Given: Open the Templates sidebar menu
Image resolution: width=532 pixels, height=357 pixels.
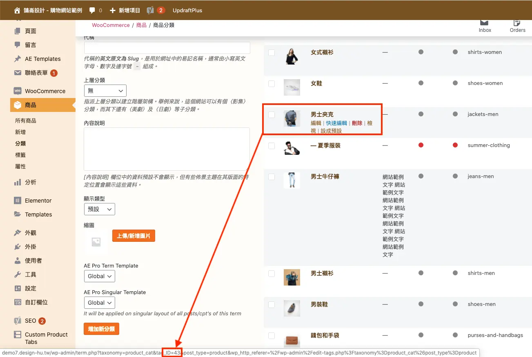Looking at the screenshot, I should point(38,214).
